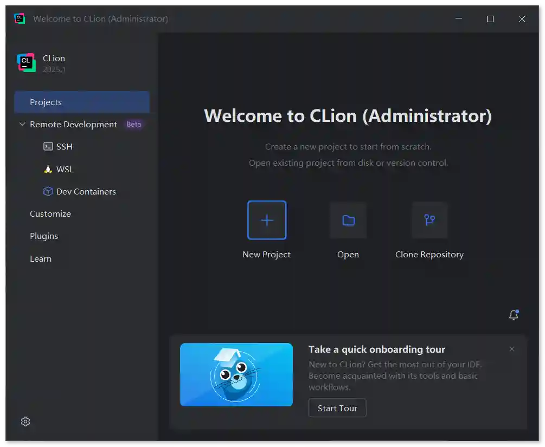Click the Clone Repository branch icon
545x447 pixels.
click(429, 220)
